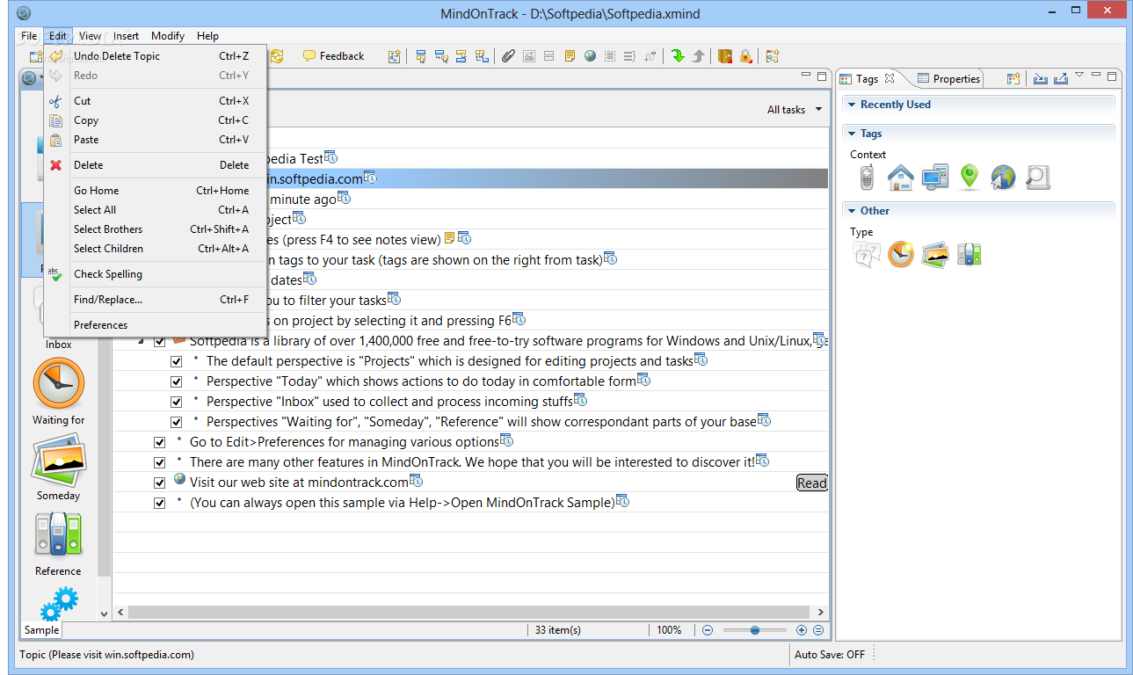Click the Sample sheet tab
The image size is (1133, 675).
(41, 630)
